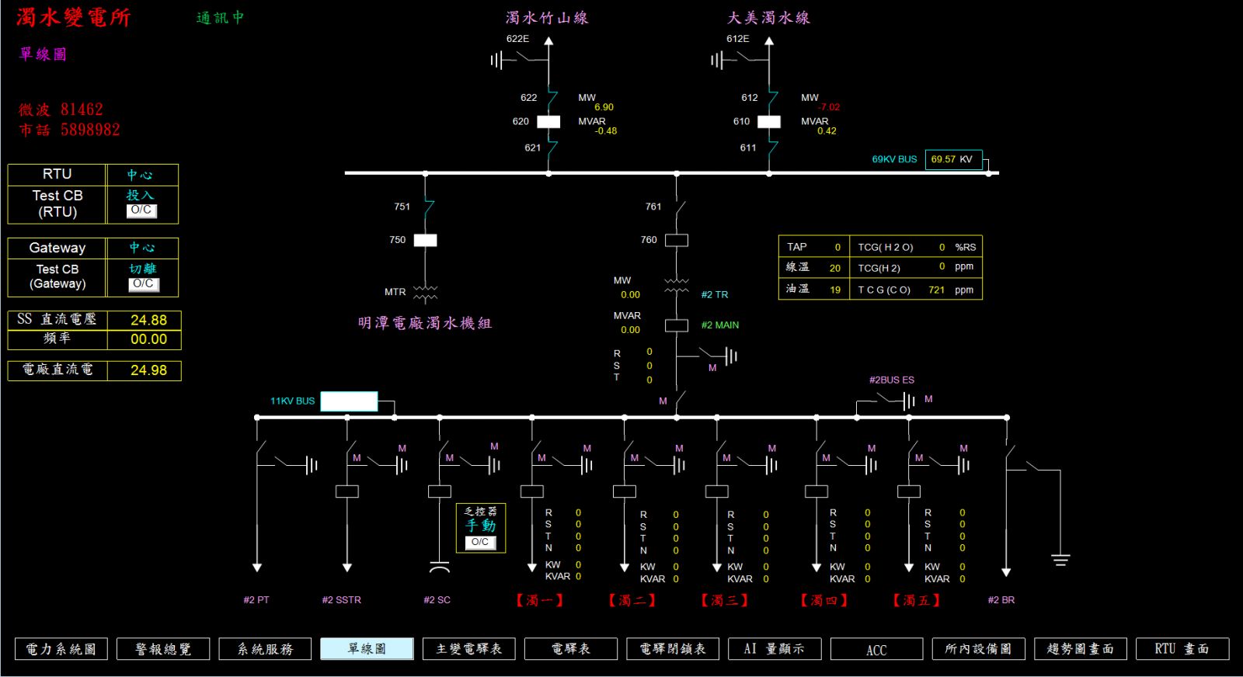Click the 622E earthing switch
The height and width of the screenshot is (677, 1243).
click(519, 58)
